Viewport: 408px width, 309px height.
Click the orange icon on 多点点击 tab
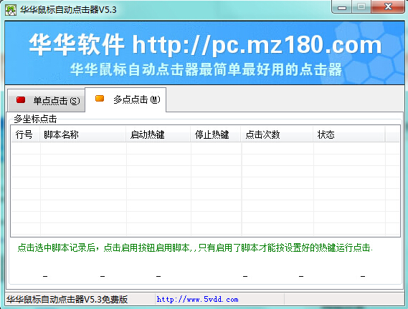[x=100, y=99]
